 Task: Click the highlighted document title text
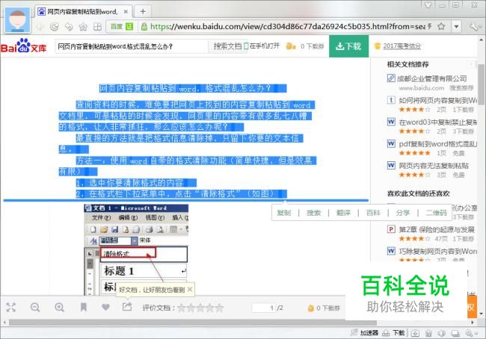[x=192, y=89]
